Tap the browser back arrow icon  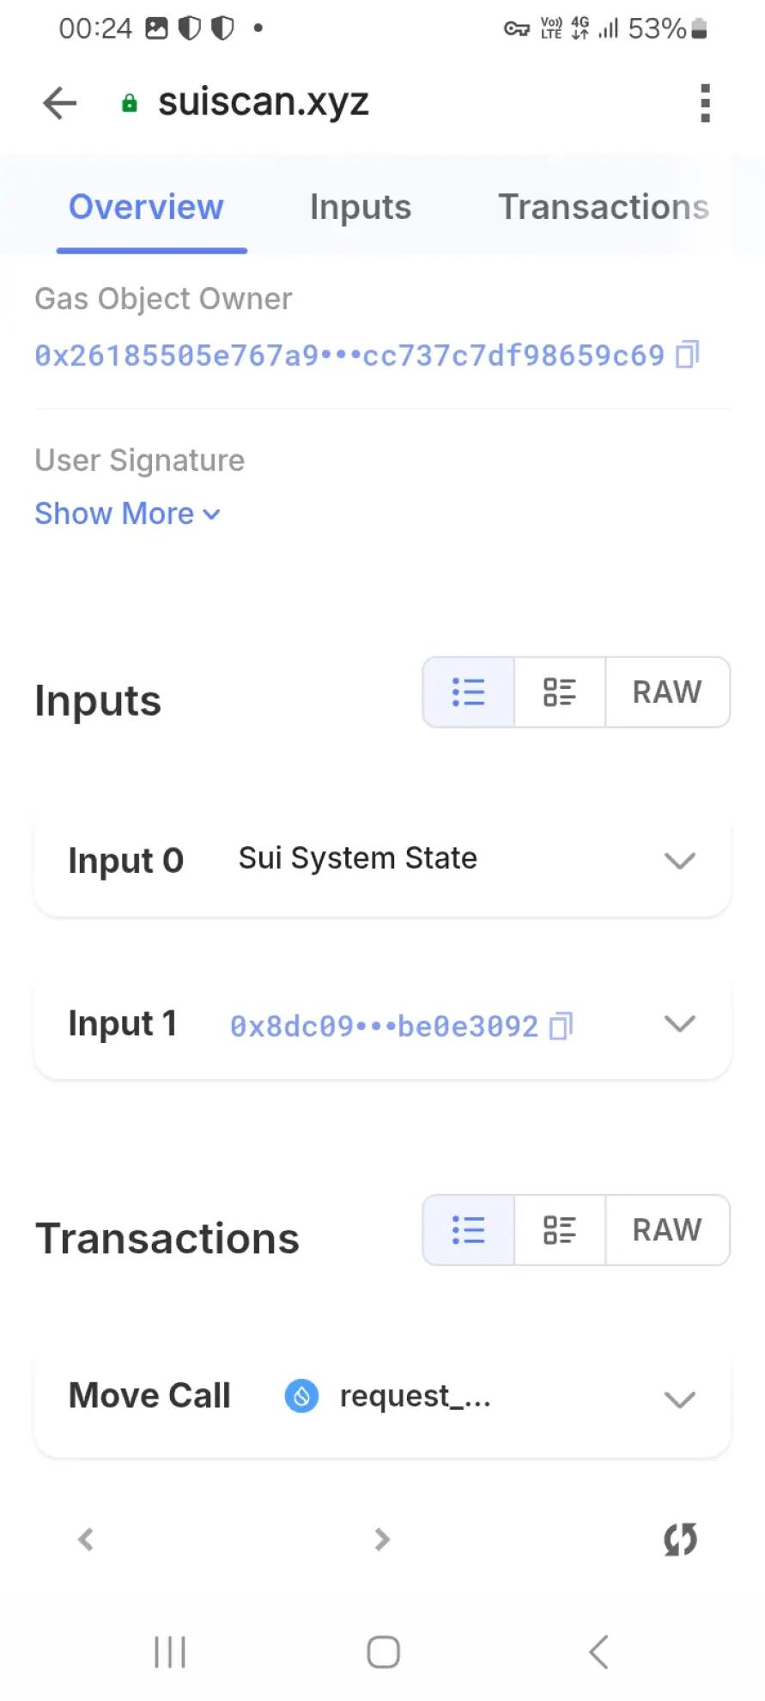(x=60, y=103)
